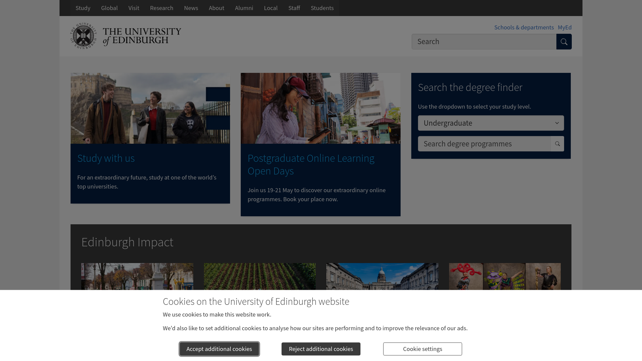Focus the main Search input field
This screenshot has height=361, width=642.
point(484,42)
